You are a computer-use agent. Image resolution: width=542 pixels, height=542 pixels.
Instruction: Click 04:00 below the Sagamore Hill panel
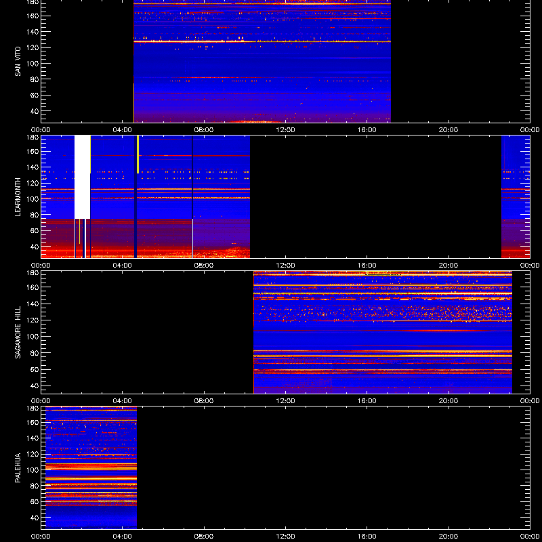(x=123, y=401)
